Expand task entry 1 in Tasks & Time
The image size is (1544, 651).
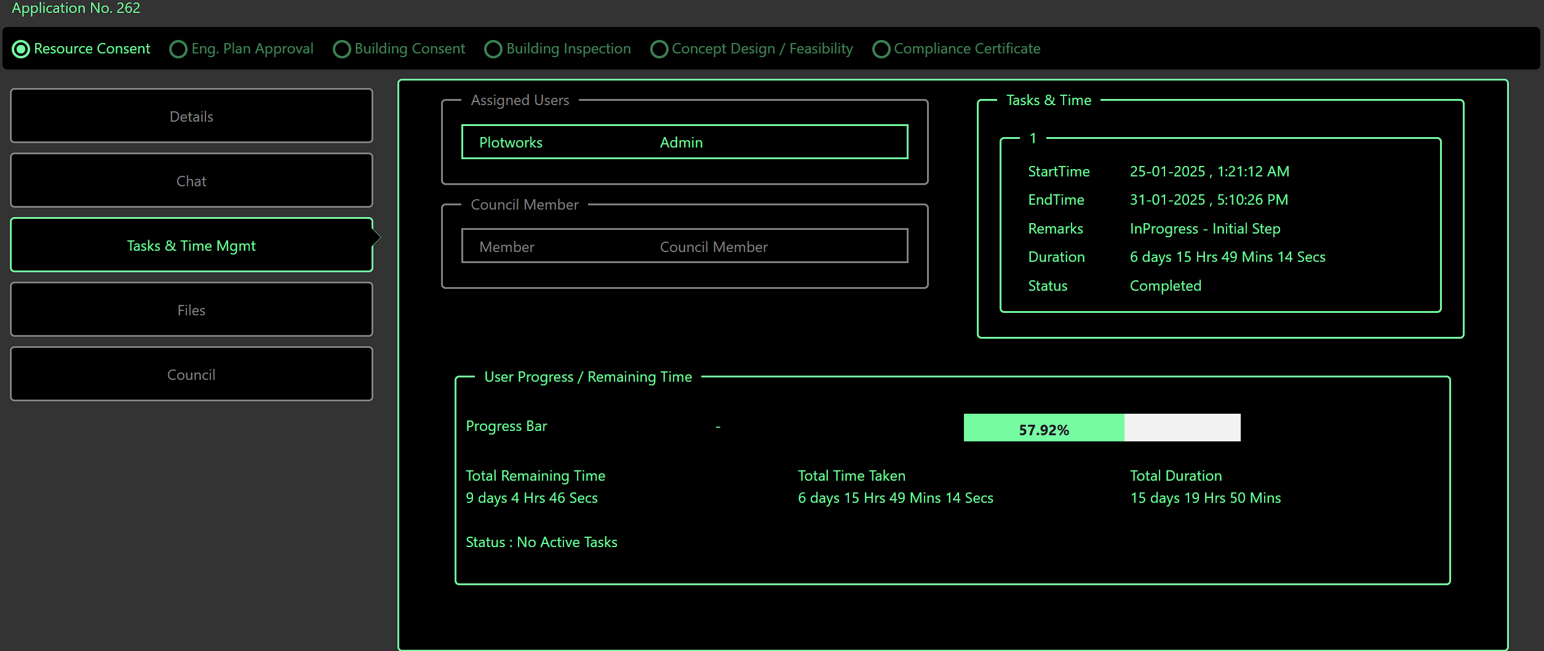1033,138
